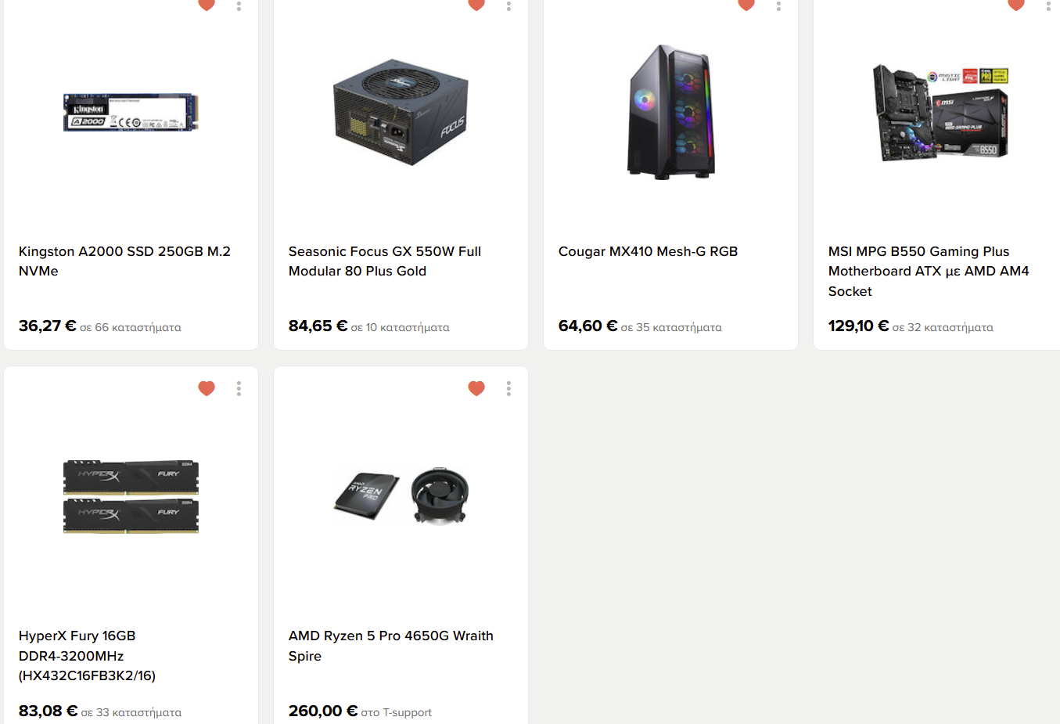This screenshot has height=724, width=1060.
Task: Open MSI MPG B550 Gaming Plus title
Action: coord(929,272)
